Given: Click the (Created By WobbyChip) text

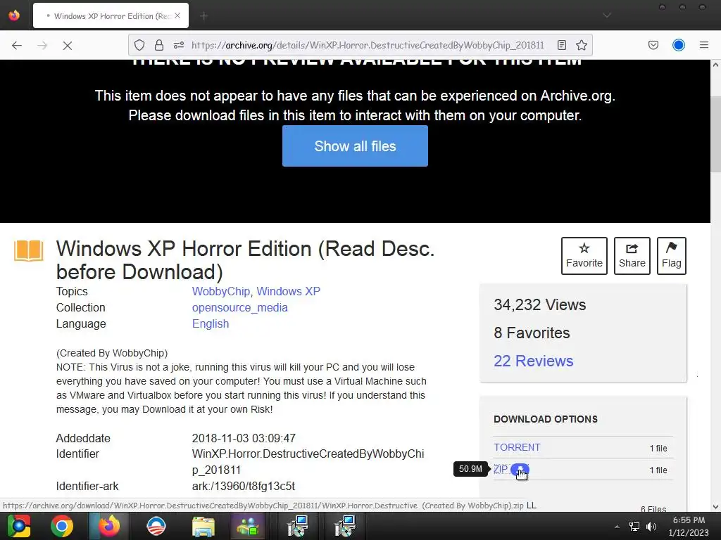Looking at the screenshot, I should (x=112, y=353).
